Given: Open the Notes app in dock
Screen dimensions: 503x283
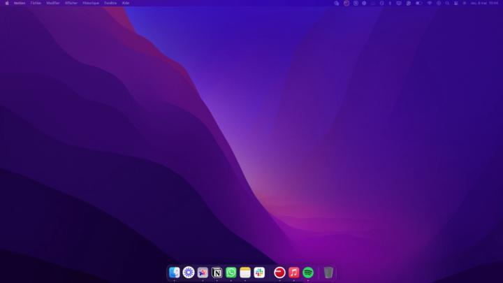Looking at the screenshot, I should click(x=245, y=273).
